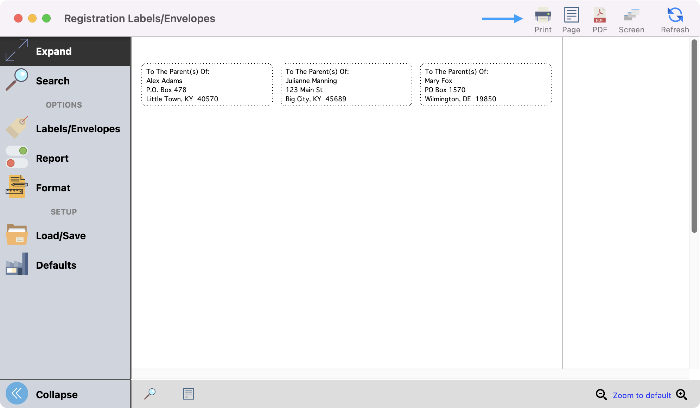Select the Alex Adams address label

coord(207,85)
